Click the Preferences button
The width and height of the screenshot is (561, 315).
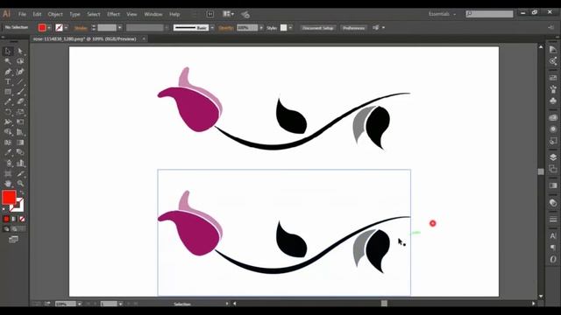pyautogui.click(x=353, y=28)
